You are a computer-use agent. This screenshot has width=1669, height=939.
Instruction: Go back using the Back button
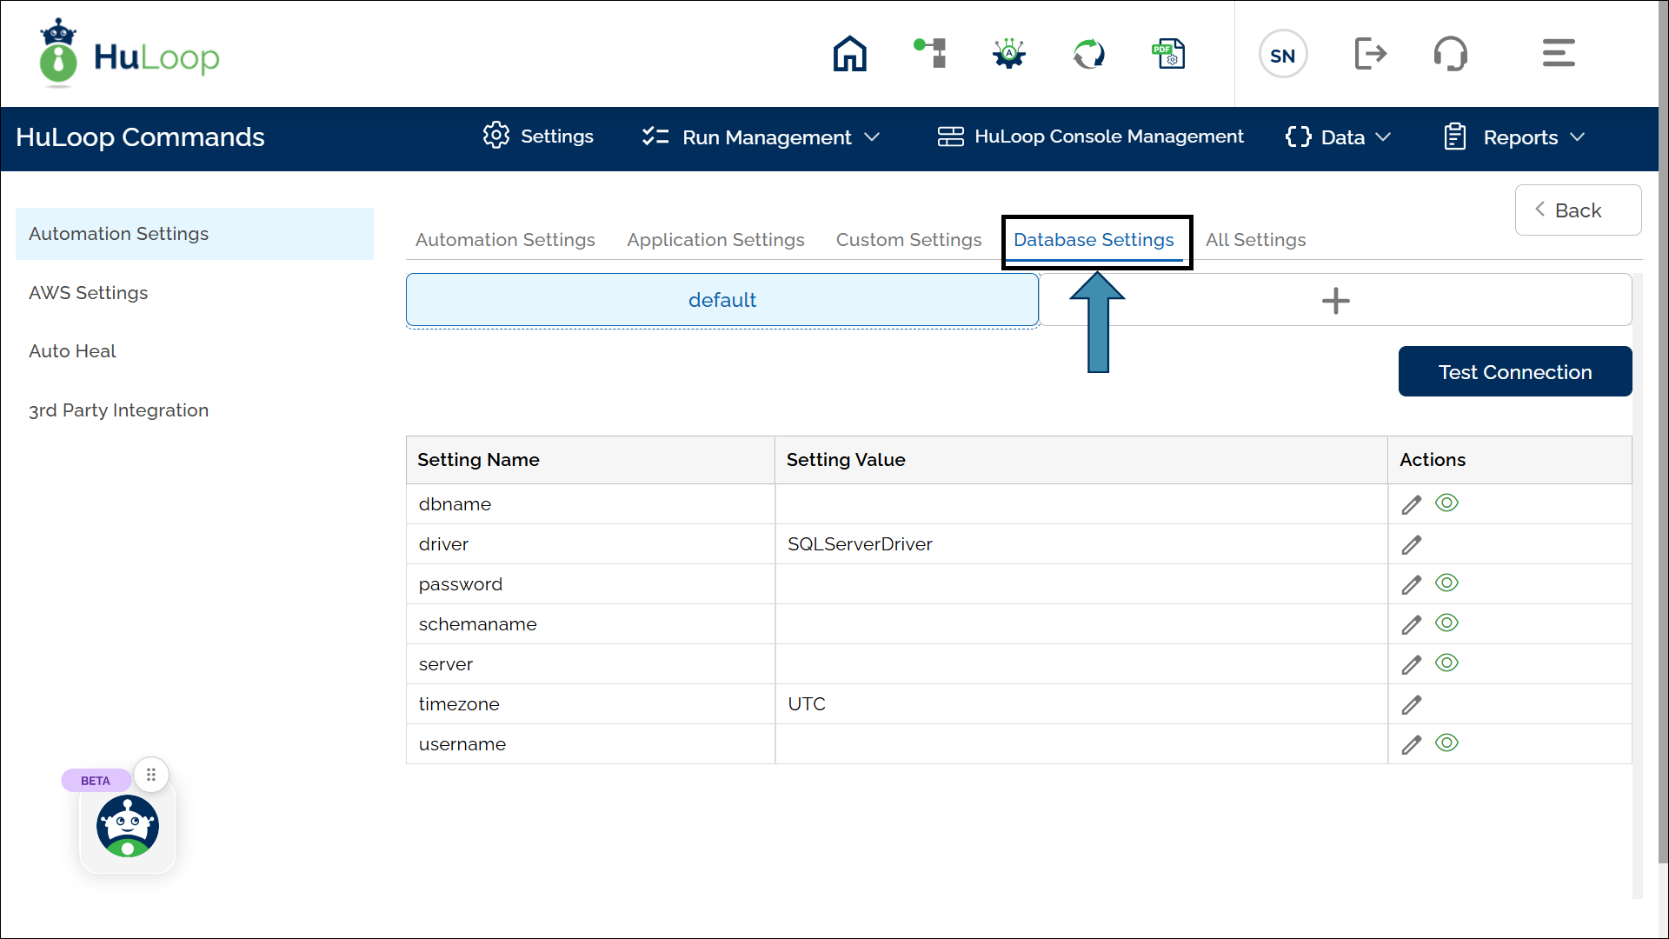(x=1577, y=210)
